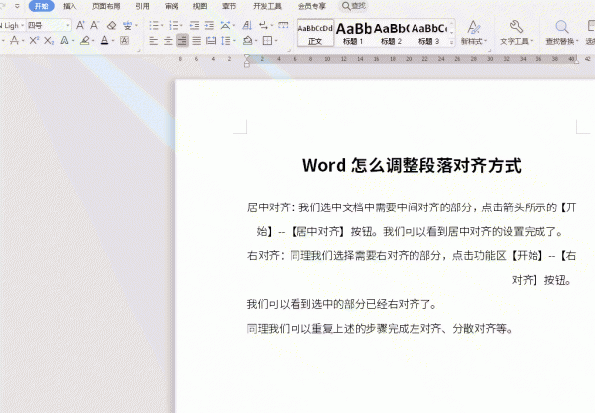Increase paragraph indent
This screenshot has width=595, height=413.
tap(209, 26)
